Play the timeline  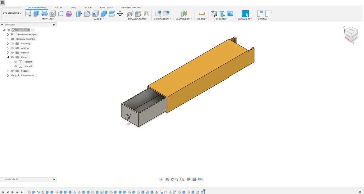12,192
